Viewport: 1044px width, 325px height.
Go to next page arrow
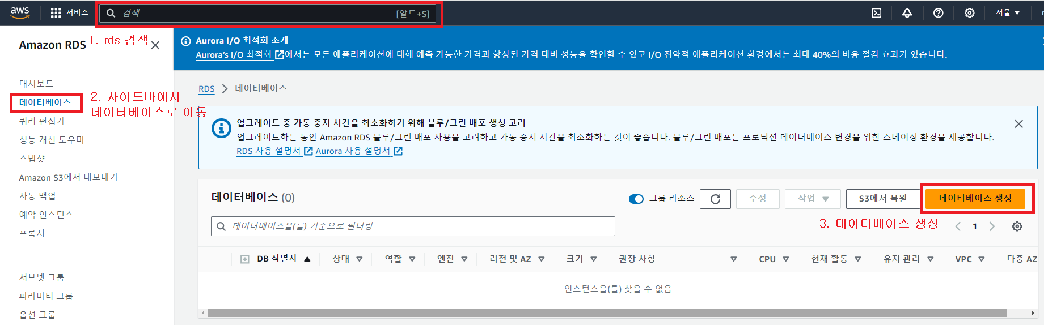coord(992,226)
